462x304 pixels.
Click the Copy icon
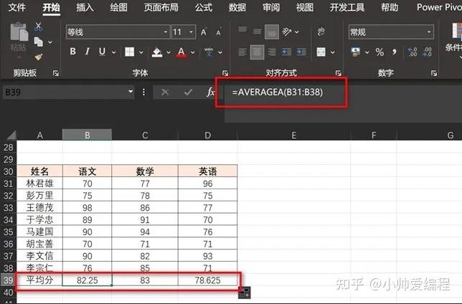tap(38, 42)
